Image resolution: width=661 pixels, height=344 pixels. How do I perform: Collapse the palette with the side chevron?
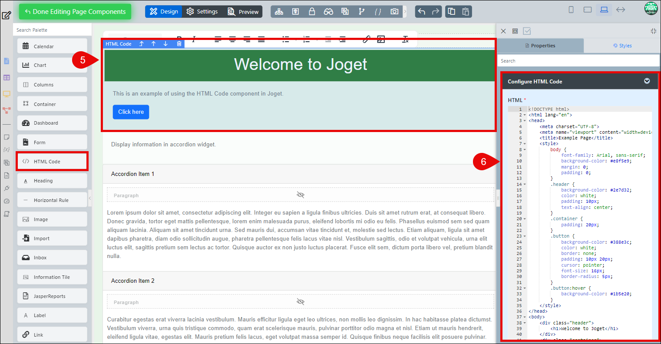[90, 198]
